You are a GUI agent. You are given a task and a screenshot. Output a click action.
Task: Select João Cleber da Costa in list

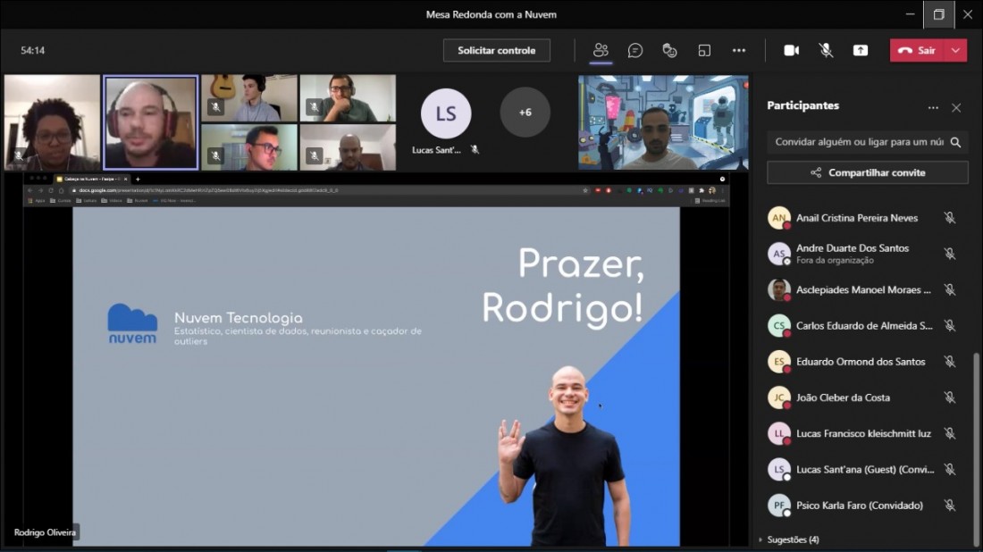pyautogui.click(x=843, y=397)
